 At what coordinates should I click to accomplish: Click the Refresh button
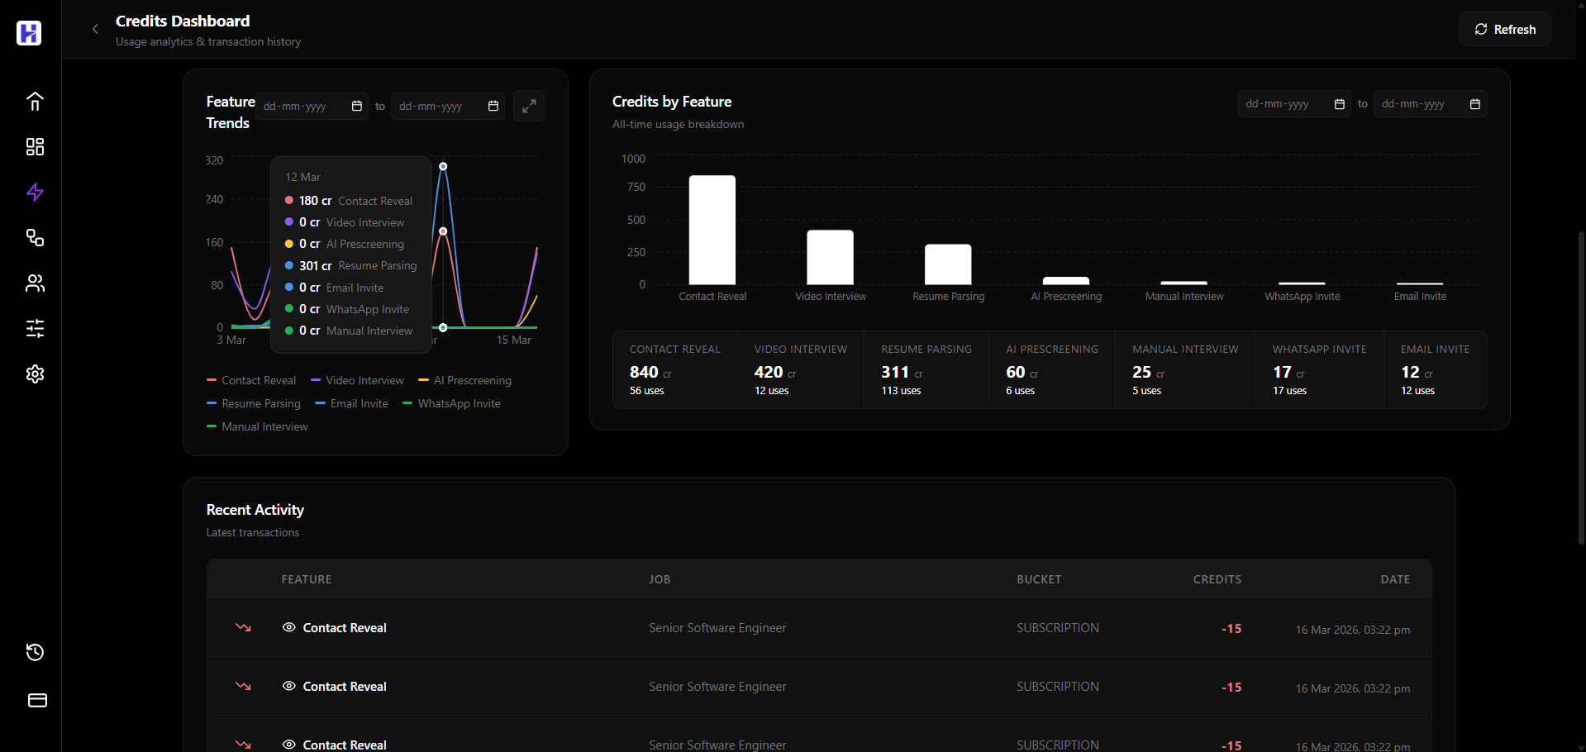pos(1505,29)
